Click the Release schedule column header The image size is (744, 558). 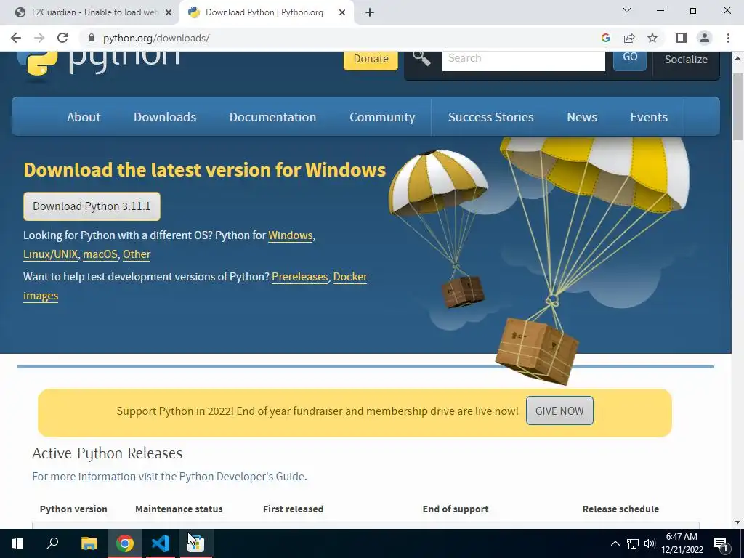coord(620,509)
